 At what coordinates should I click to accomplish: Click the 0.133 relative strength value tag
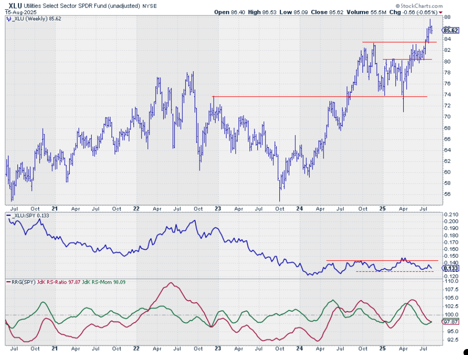(451, 268)
